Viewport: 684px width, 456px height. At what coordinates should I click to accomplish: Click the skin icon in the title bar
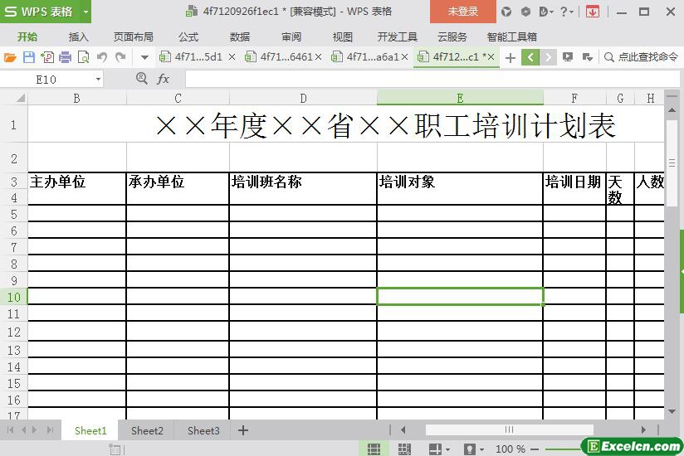pos(506,12)
